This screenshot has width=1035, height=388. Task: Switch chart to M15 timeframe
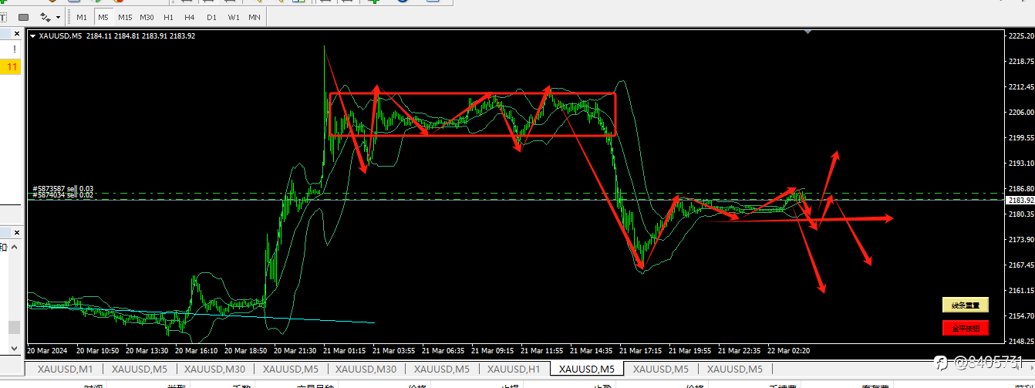[x=125, y=17]
